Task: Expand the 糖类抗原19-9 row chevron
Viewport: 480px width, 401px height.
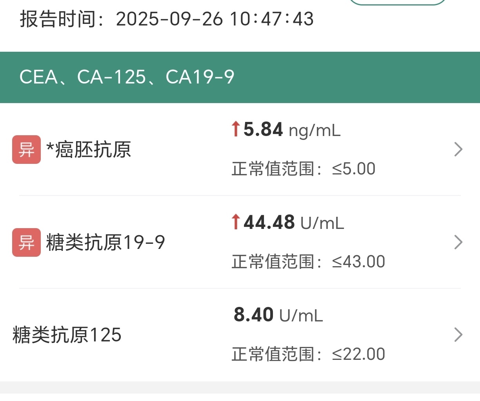Action: pos(458,242)
